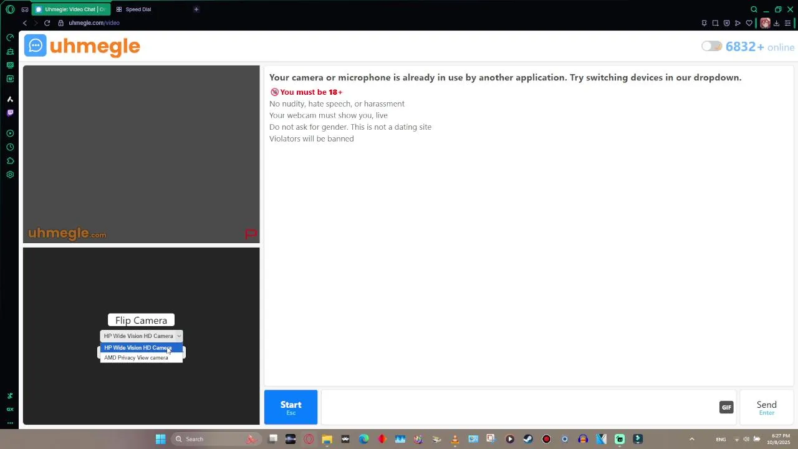Open the GIF picker button
The height and width of the screenshot is (449, 798).
coord(726,407)
